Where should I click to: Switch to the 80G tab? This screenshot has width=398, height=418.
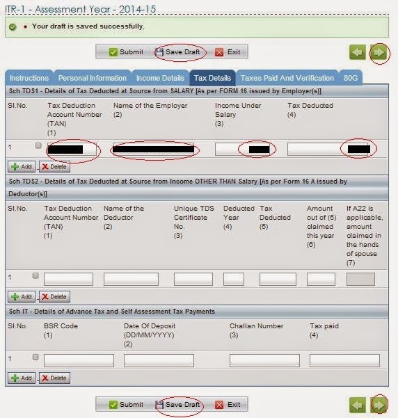(351, 78)
